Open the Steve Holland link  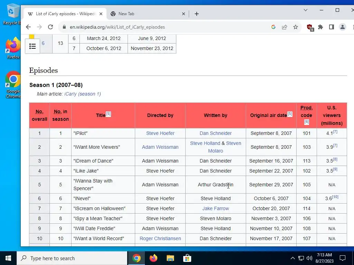coord(205,143)
